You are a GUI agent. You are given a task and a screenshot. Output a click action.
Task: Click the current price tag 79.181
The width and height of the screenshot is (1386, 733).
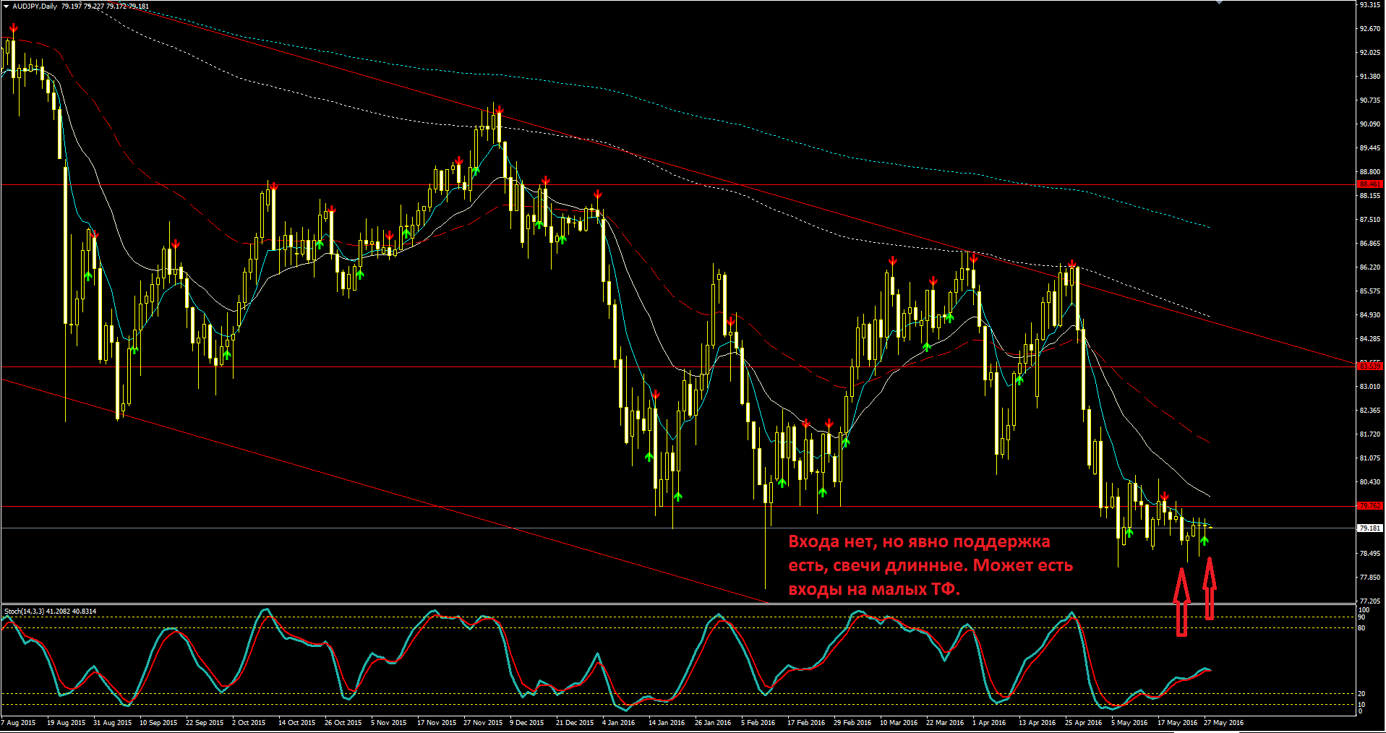coord(1370,528)
